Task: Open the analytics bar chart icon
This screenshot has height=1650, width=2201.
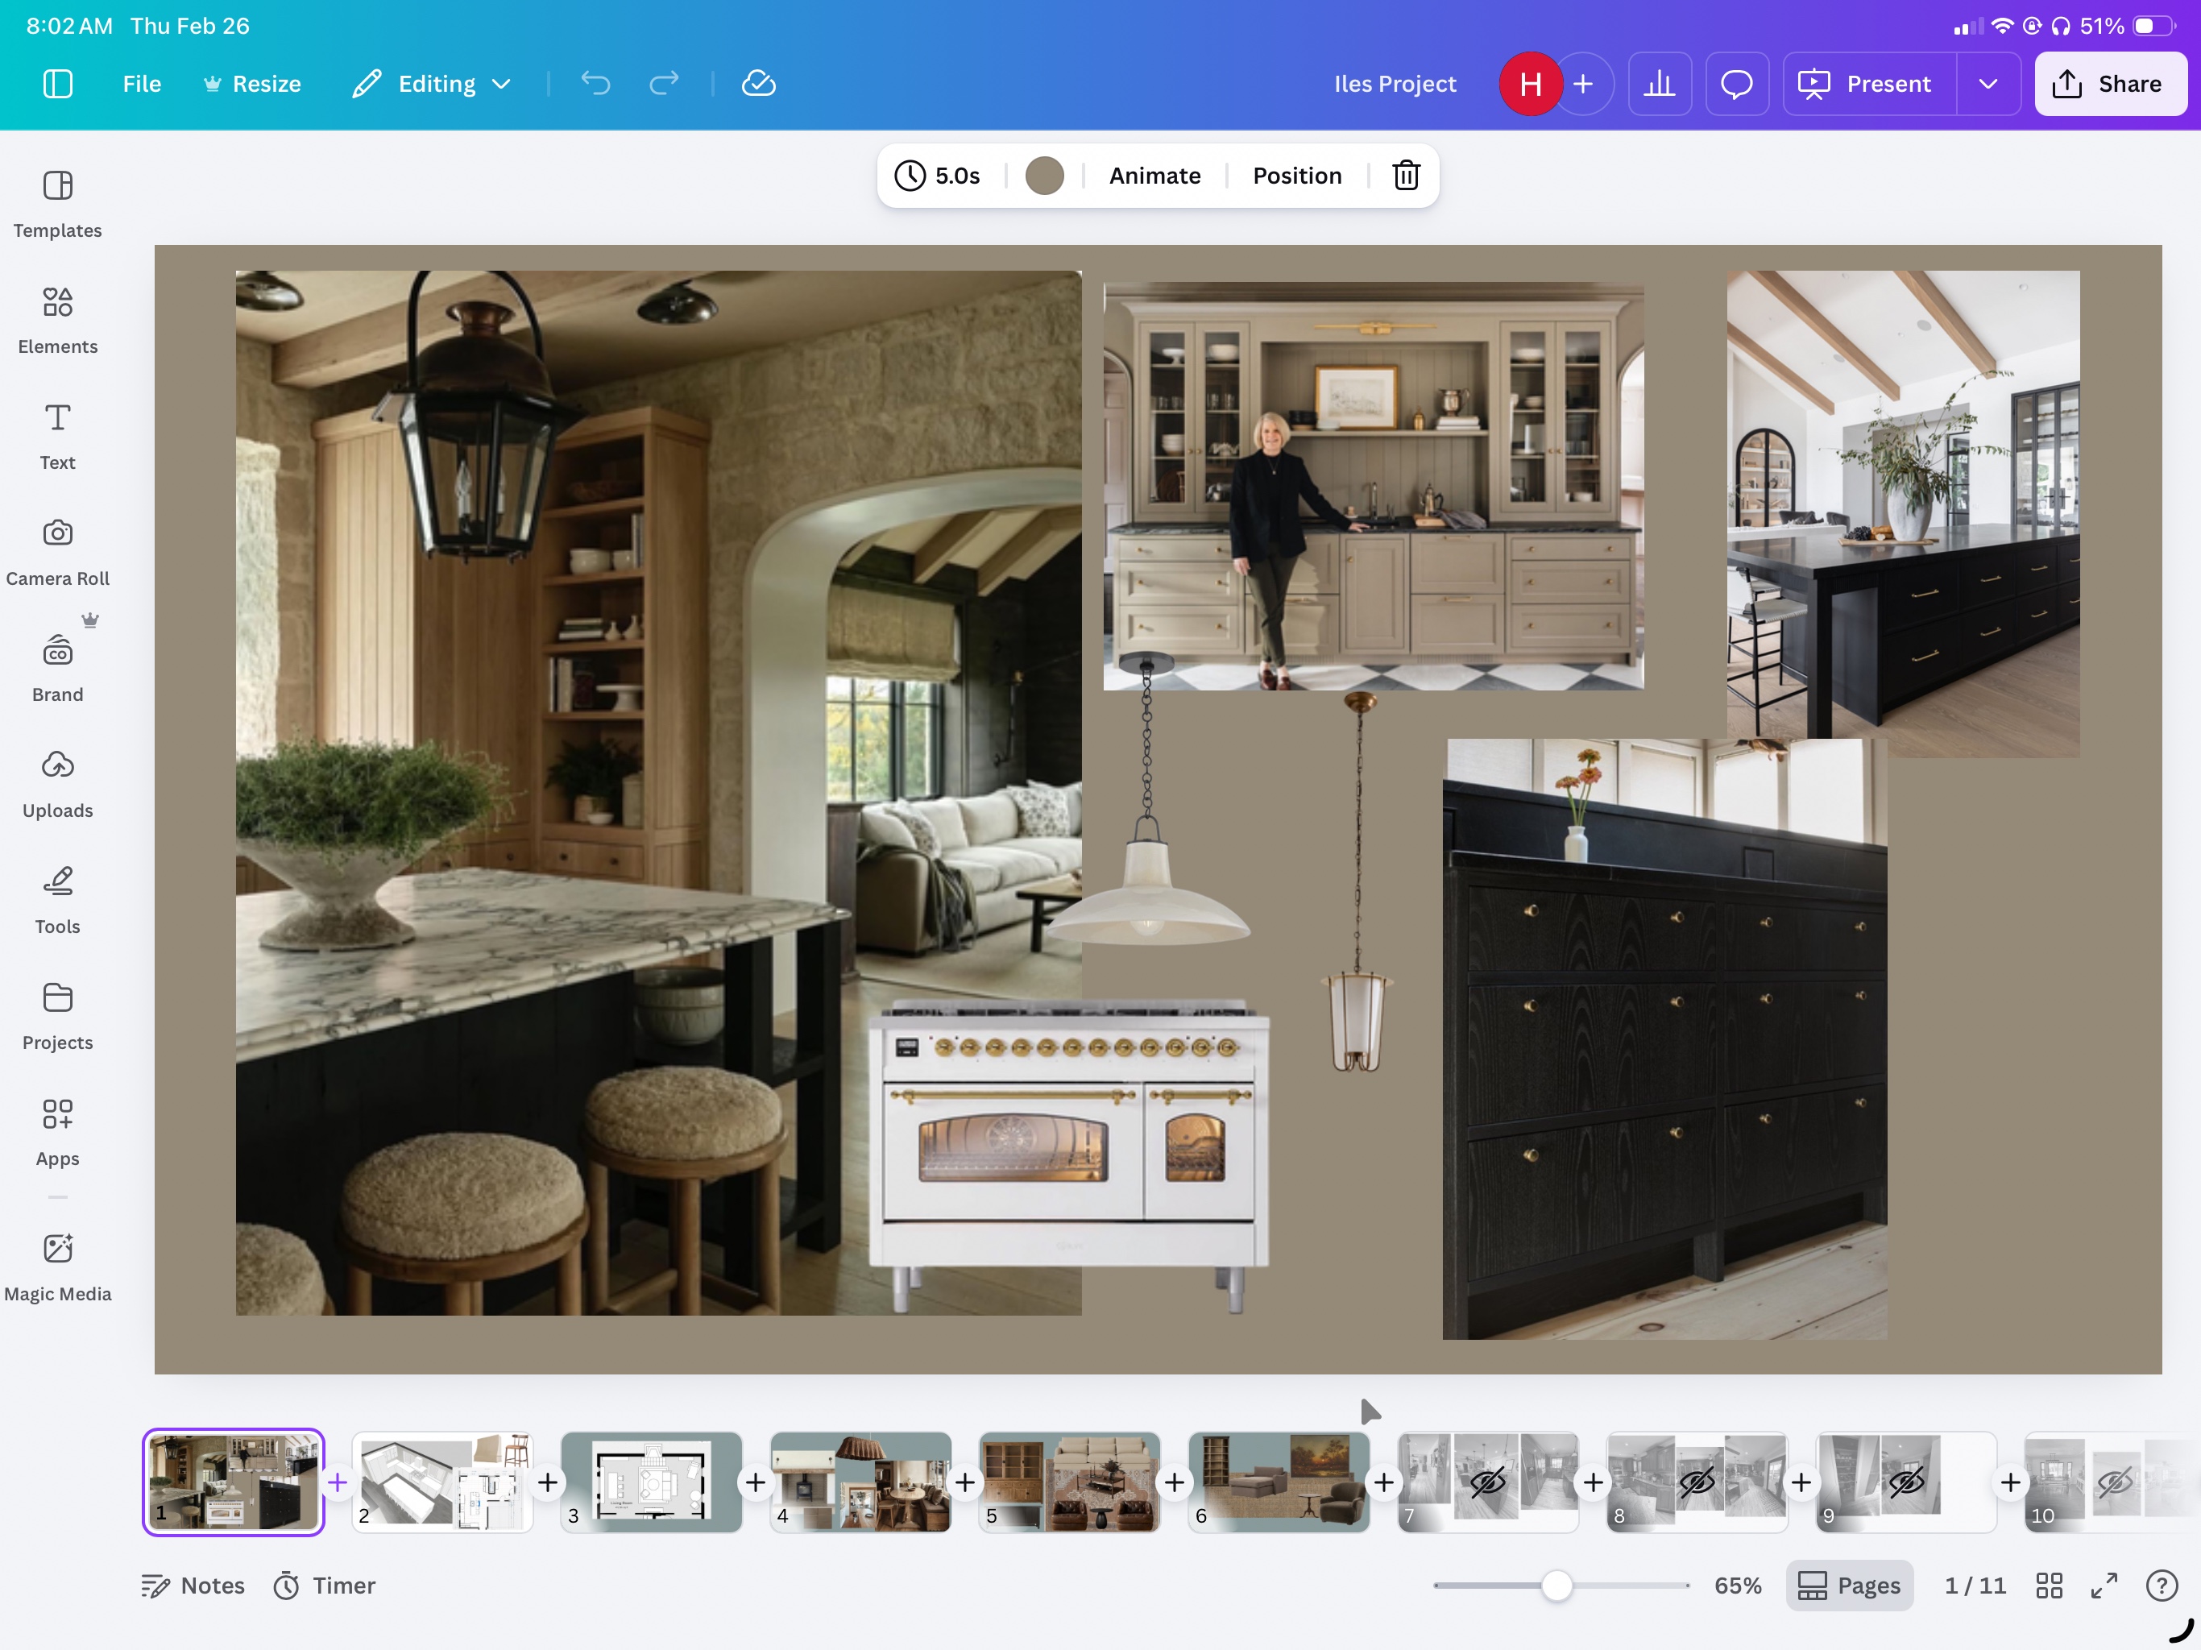Action: coord(1659,84)
